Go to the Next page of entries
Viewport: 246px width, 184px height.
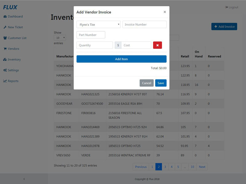202,167
